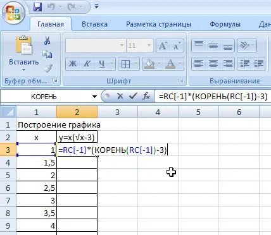The height and width of the screenshot is (235, 271).
Task: Click cell containing value 3,5
Action: point(37,213)
